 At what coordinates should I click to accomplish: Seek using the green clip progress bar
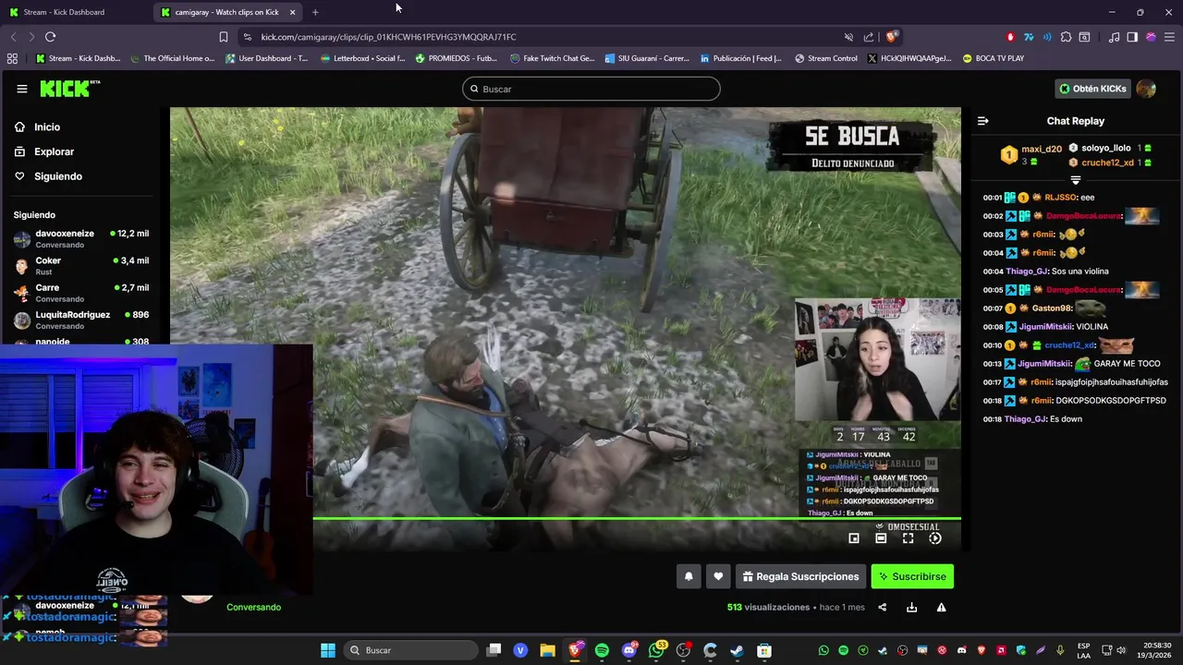[637, 519]
